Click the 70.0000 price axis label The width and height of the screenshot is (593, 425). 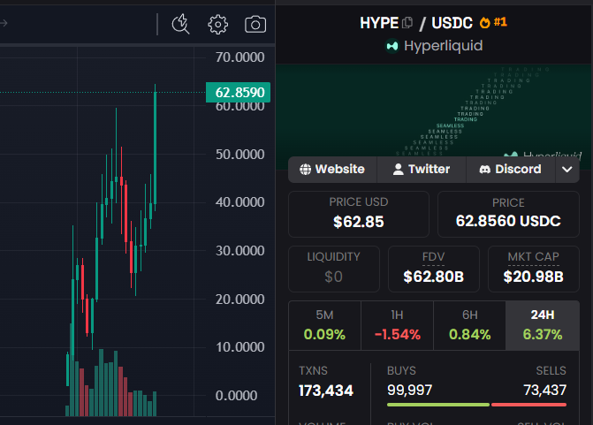(239, 57)
